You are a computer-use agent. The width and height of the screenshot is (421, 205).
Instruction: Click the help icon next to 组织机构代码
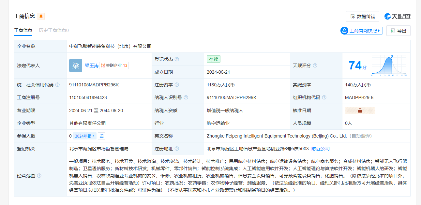324,97
